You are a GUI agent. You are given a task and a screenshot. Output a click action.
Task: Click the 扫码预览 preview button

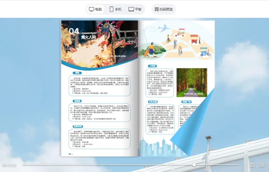tap(163, 9)
